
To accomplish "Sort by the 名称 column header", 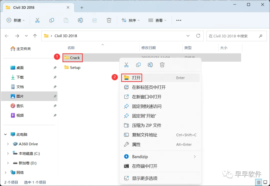I will click(71, 48).
